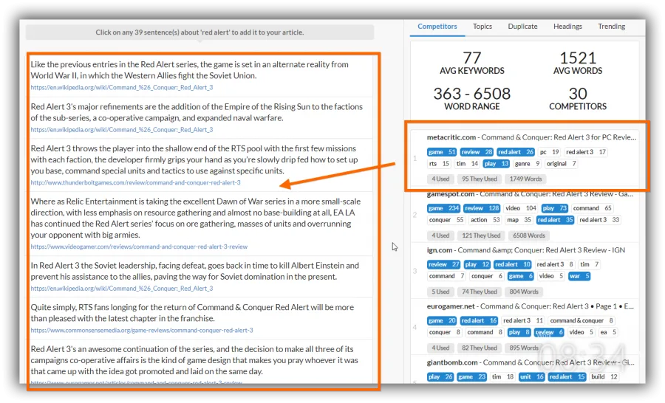Switch to the Topics tab

coord(482,27)
